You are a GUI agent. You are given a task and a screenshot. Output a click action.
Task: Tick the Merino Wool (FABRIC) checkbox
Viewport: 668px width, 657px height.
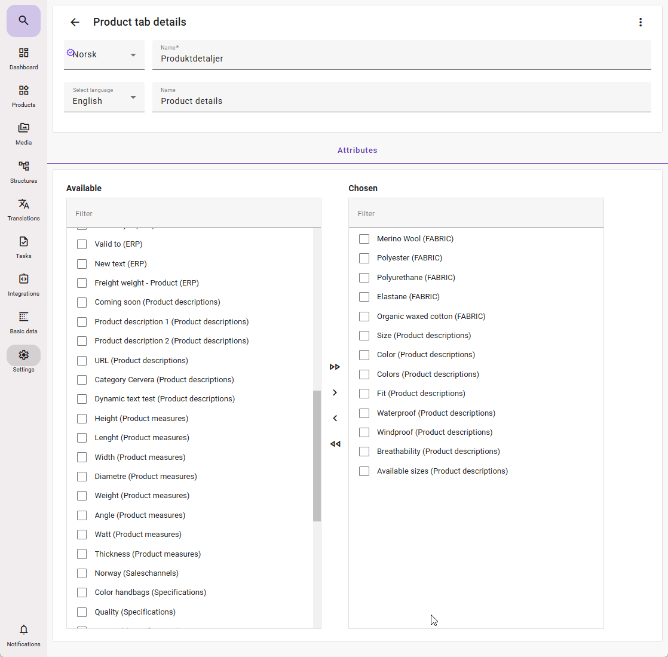pyautogui.click(x=364, y=239)
